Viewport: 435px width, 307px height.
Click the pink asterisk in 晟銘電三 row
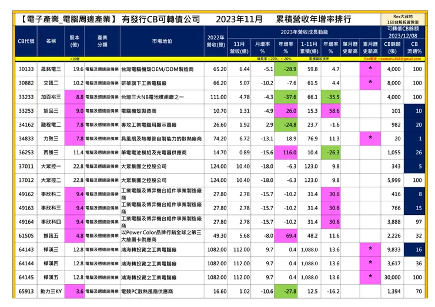[370, 69]
